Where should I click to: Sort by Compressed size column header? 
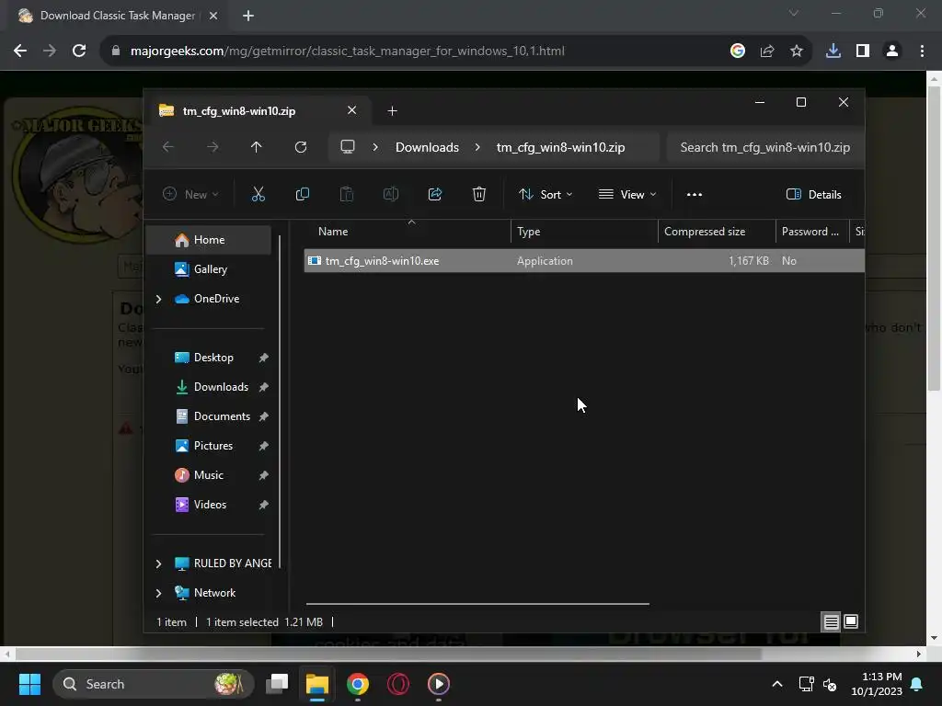(x=717, y=232)
